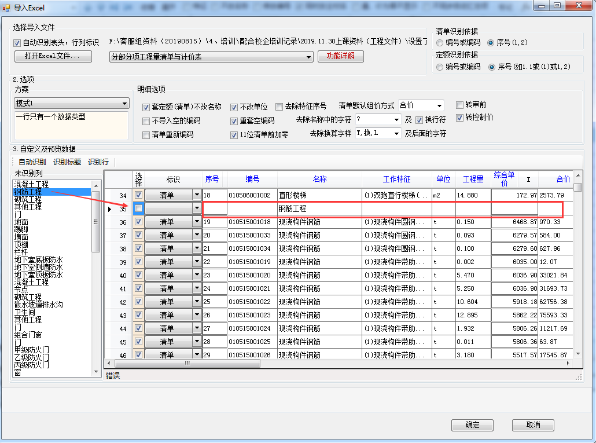
Task: Click the 识别行 toolbar item
Action: (x=98, y=162)
